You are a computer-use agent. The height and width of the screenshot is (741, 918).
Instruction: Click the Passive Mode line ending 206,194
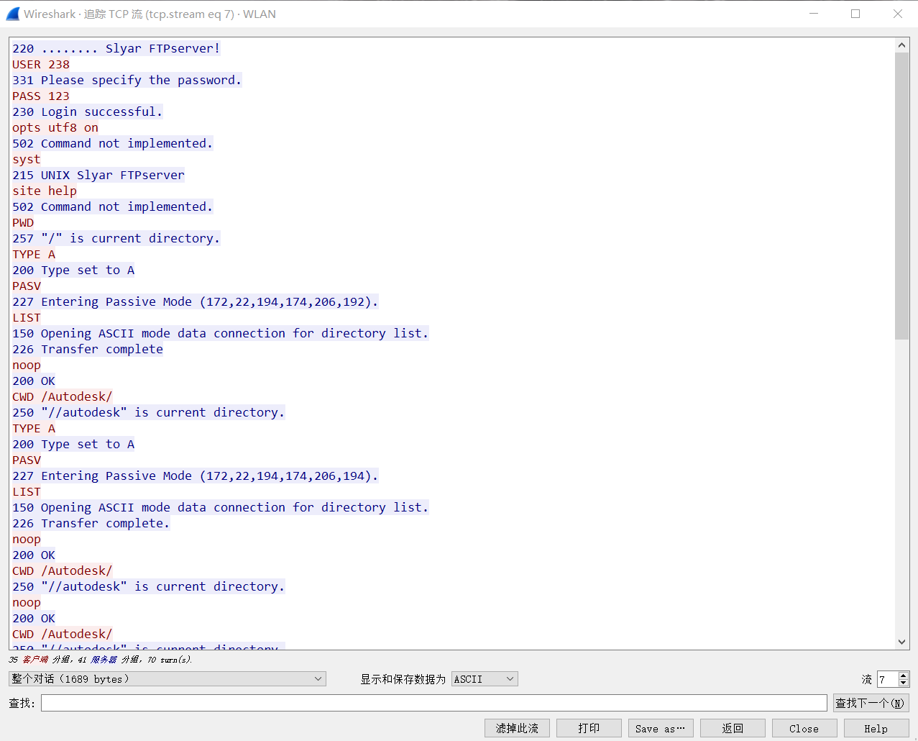[195, 476]
